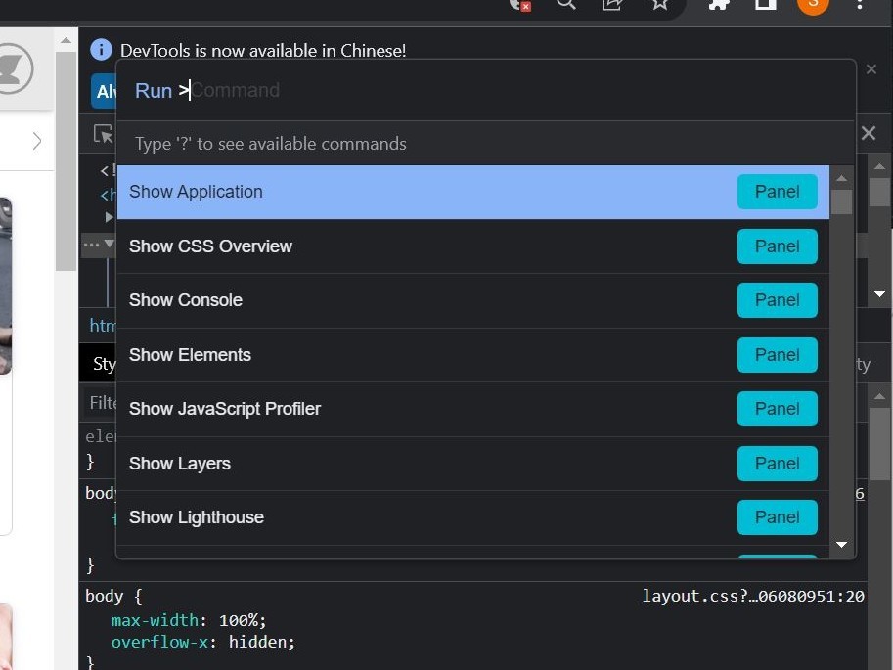Image resolution: width=893 pixels, height=670 pixels.
Task: Close the command menu with the X
Action: pyautogui.click(x=869, y=133)
